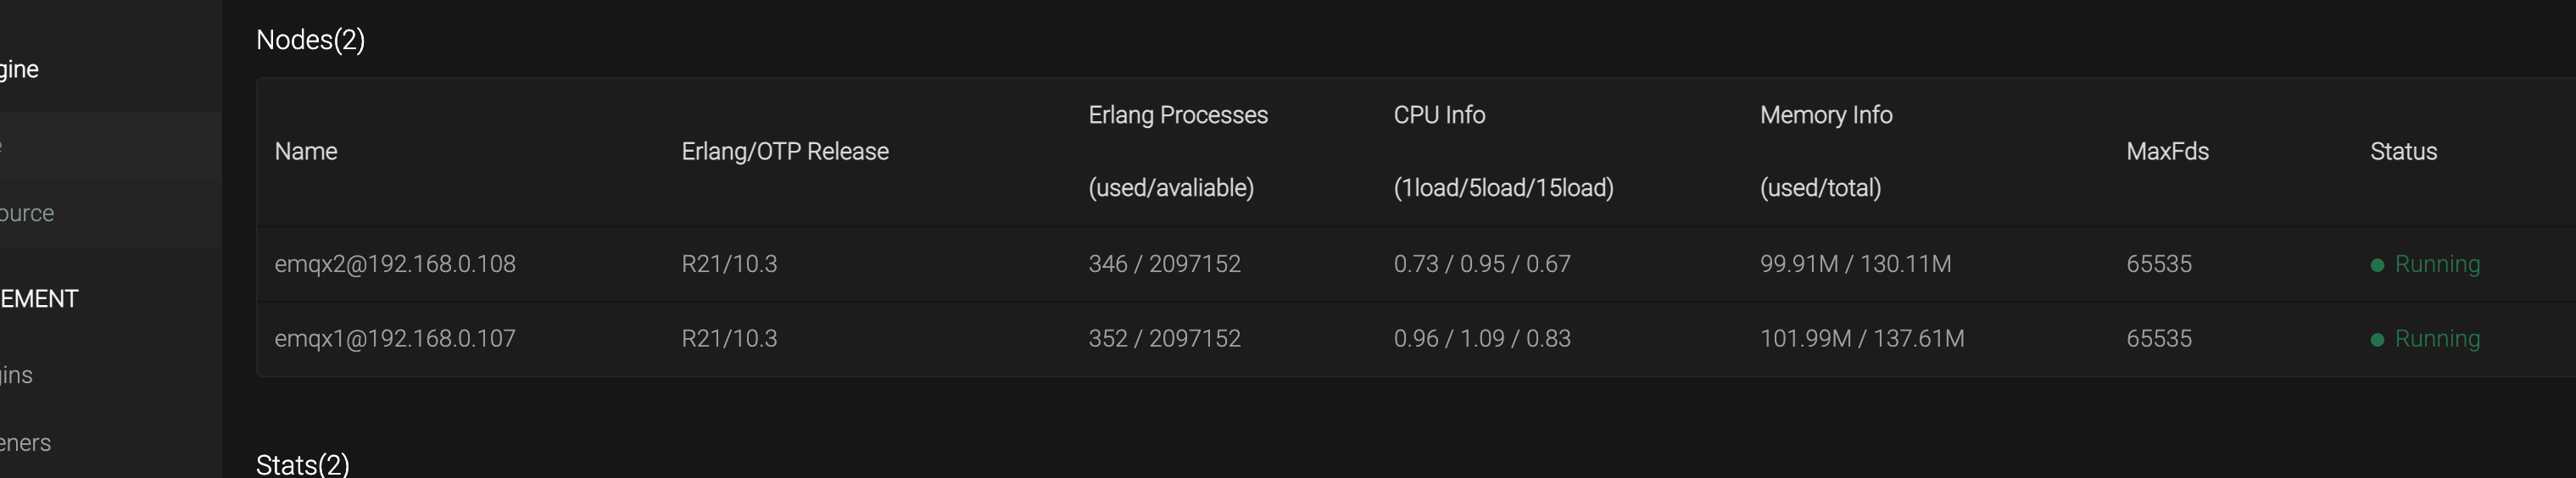Viewport: 2576px width, 478px height.
Task: Click the Status column header
Action: (x=2403, y=151)
